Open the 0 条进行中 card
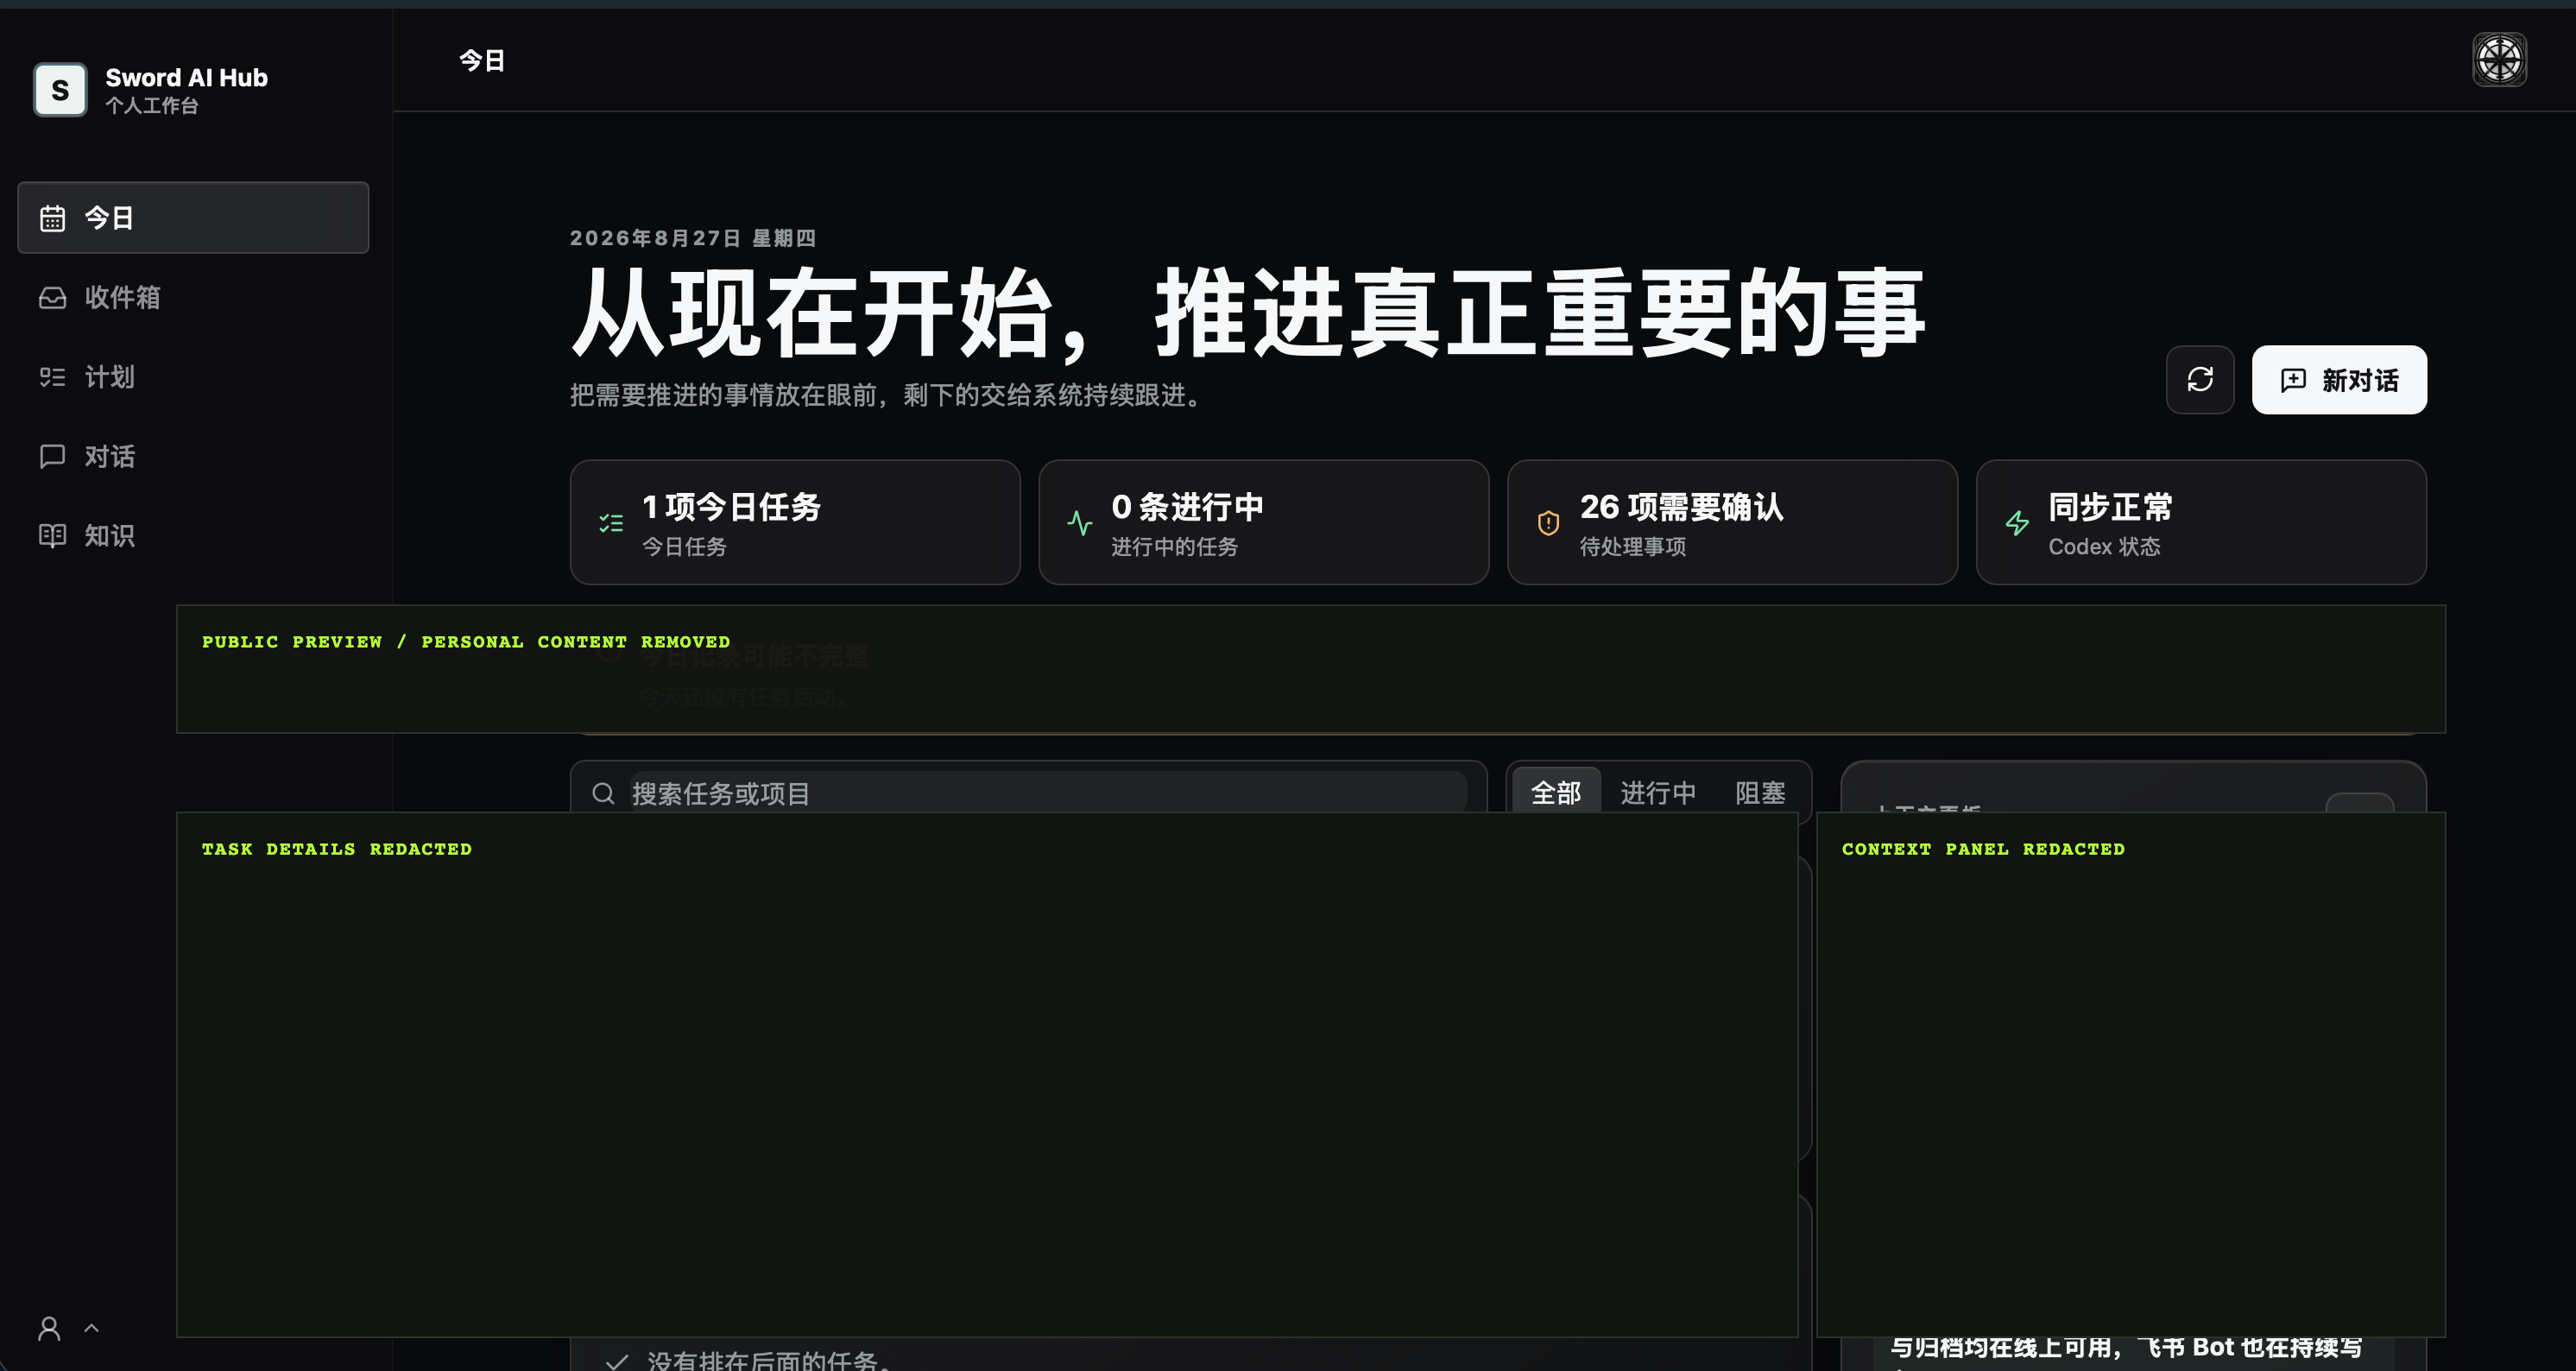2576x1371 pixels. pyautogui.click(x=1263, y=522)
